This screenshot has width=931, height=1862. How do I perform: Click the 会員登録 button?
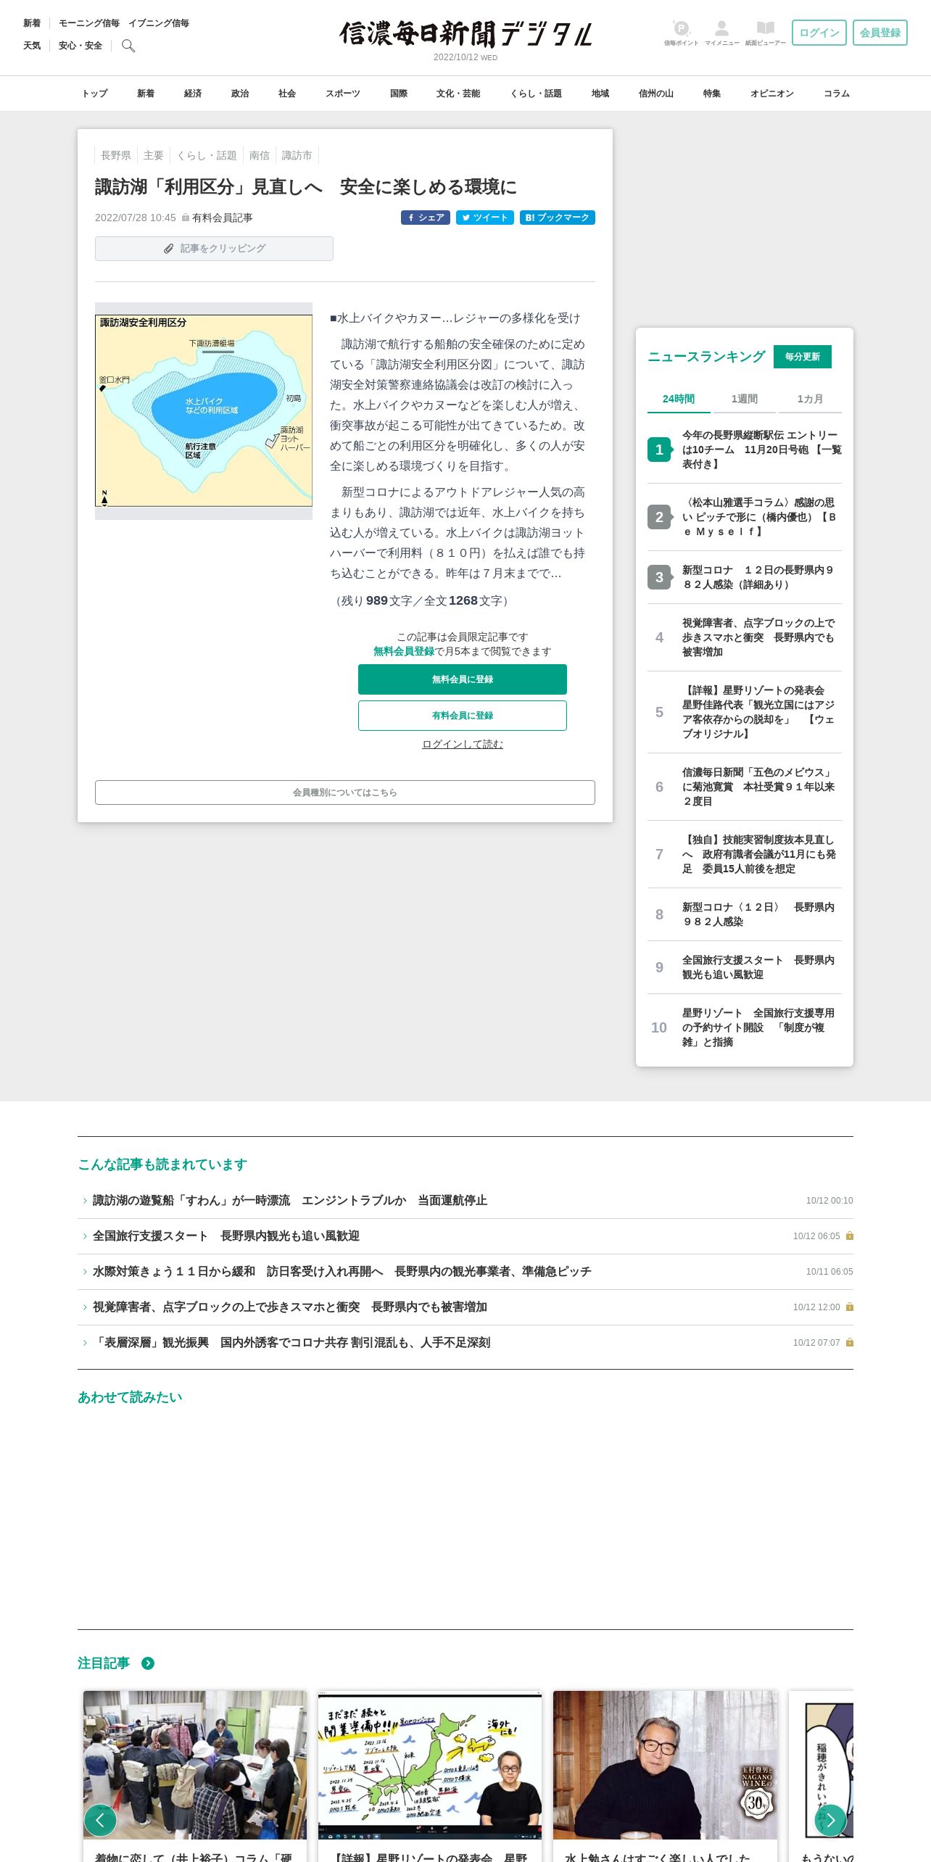(880, 33)
